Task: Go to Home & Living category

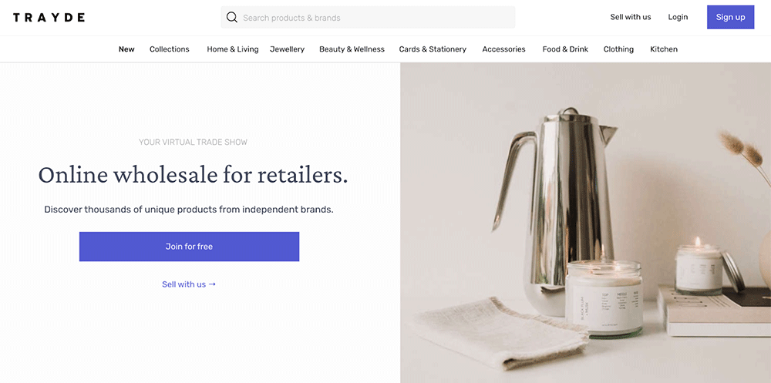Action: (232, 49)
